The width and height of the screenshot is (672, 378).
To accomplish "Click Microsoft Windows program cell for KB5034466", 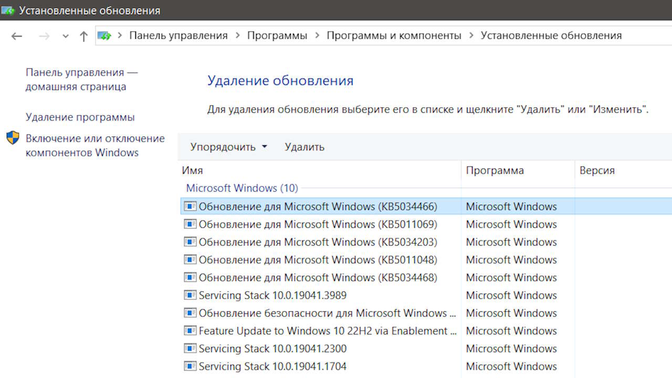I will [x=511, y=206].
